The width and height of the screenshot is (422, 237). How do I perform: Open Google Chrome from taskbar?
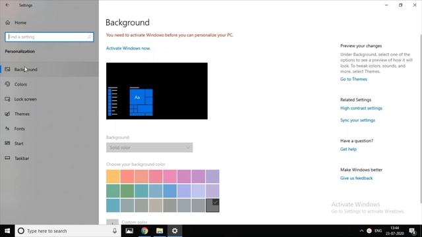pyautogui.click(x=144, y=231)
